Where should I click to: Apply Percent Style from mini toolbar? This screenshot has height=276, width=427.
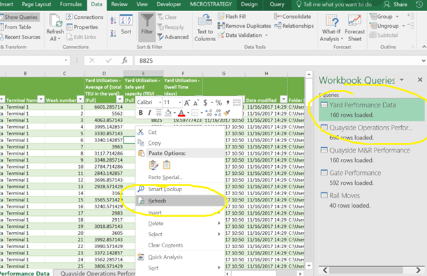click(x=218, y=102)
